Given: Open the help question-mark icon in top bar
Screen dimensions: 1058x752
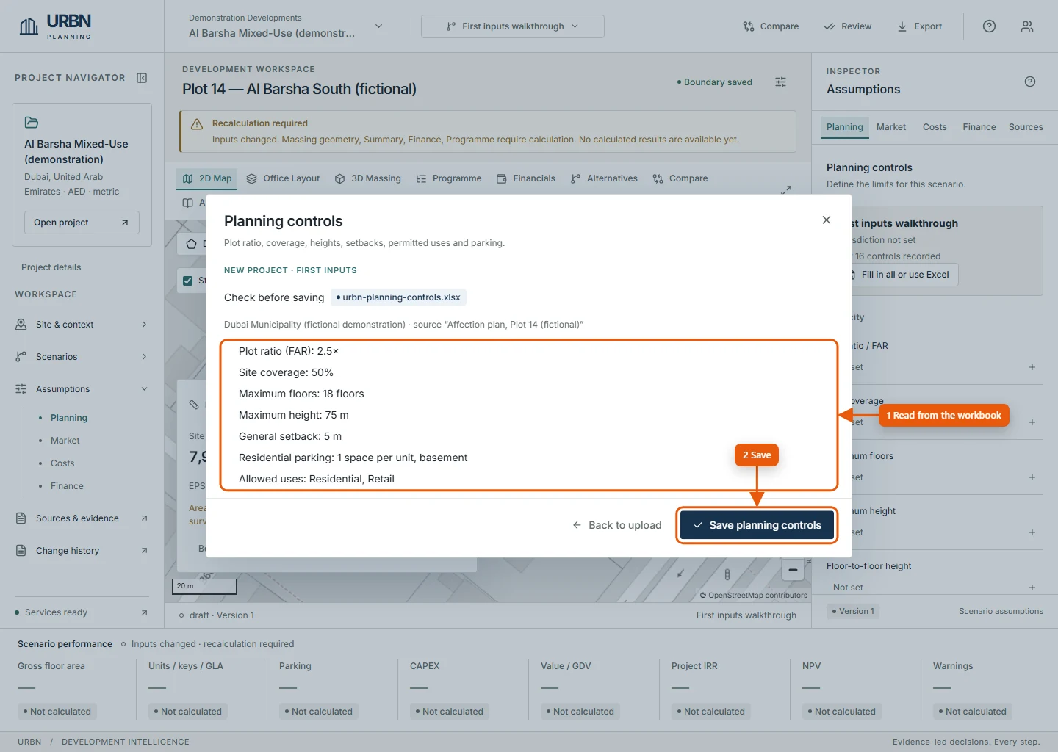Looking at the screenshot, I should pos(990,26).
